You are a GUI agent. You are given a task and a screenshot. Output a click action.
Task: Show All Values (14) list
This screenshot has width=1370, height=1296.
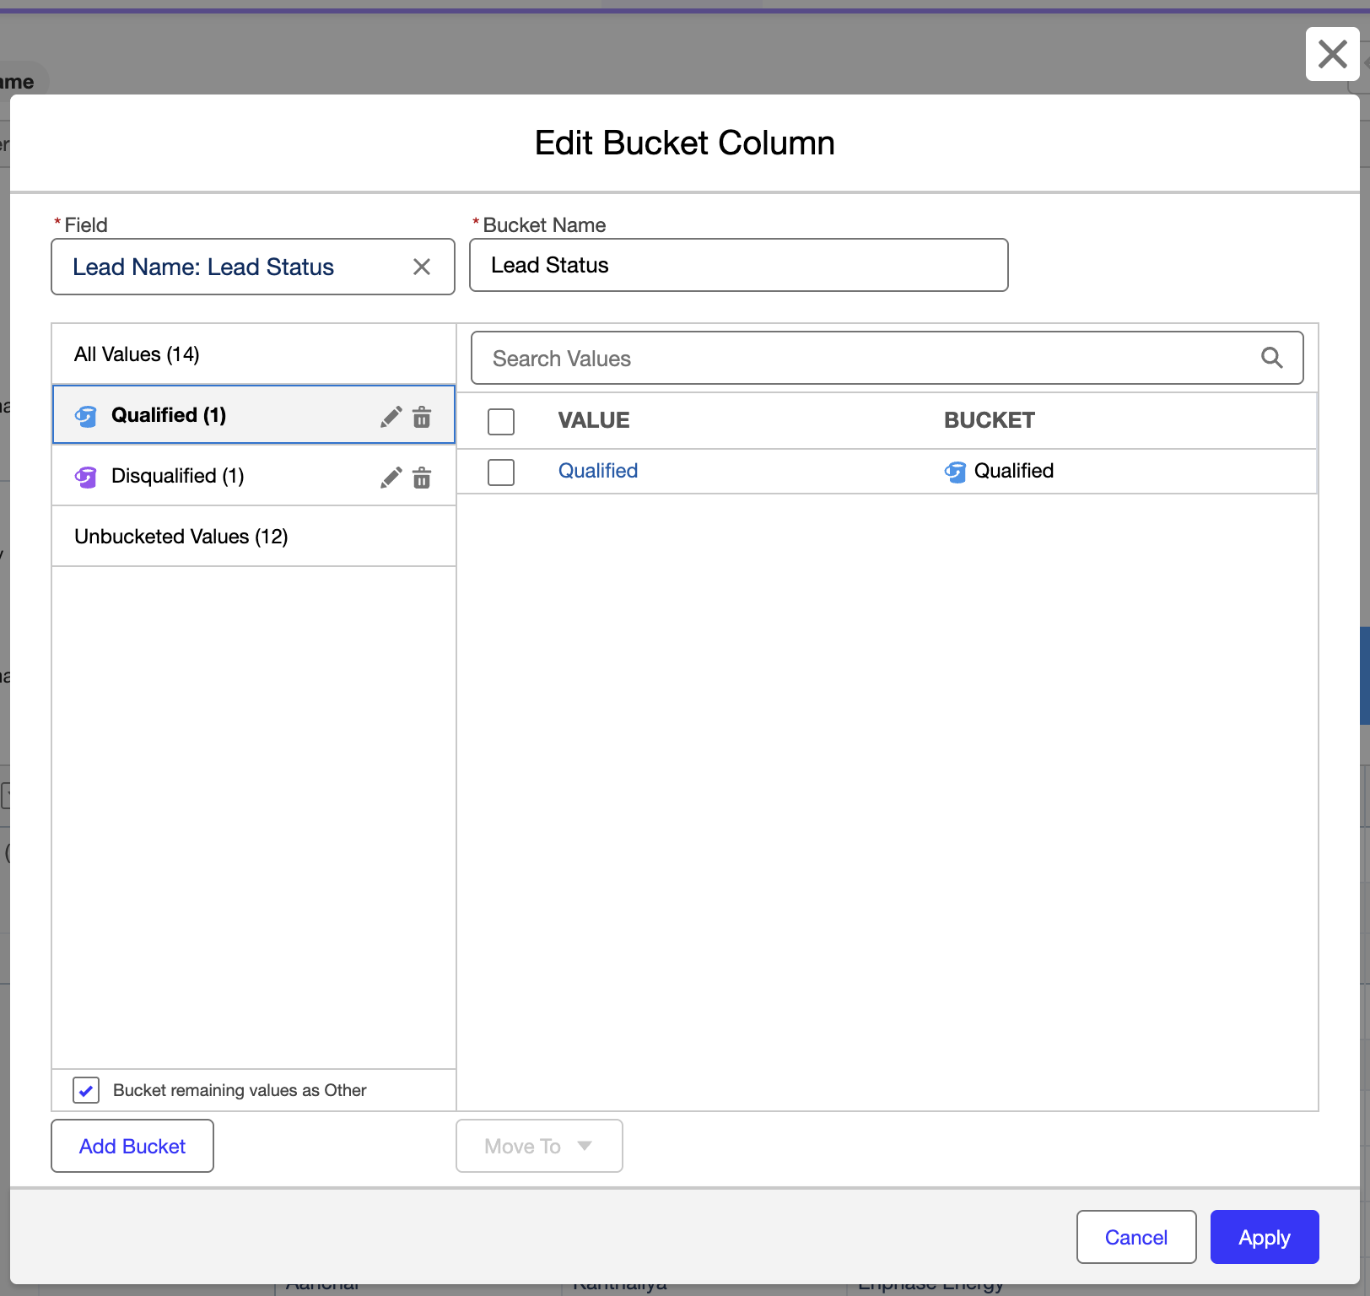point(254,354)
